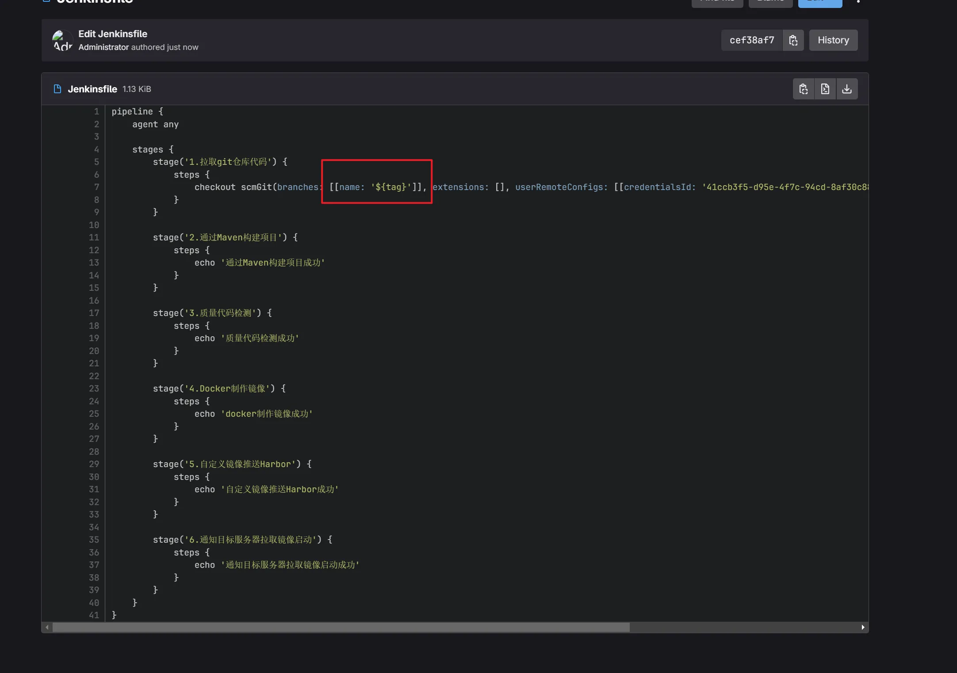Open the raw view of Jenkinsfile

(825, 89)
